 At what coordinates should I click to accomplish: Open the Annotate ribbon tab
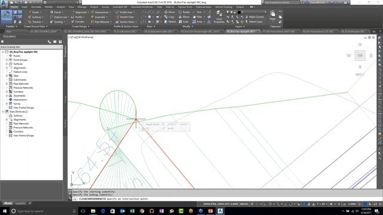36,7
